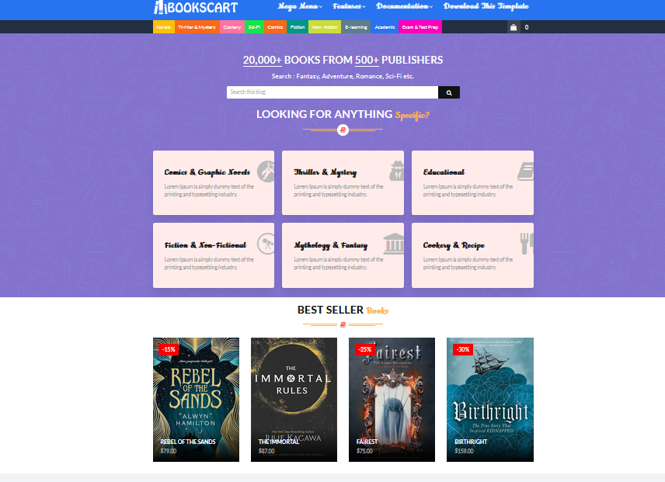Click the $87.00 price
Screen dimensions: 665x482
coord(266,451)
